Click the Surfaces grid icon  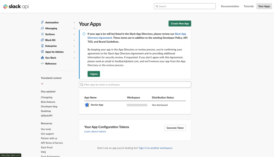coord(42,34)
